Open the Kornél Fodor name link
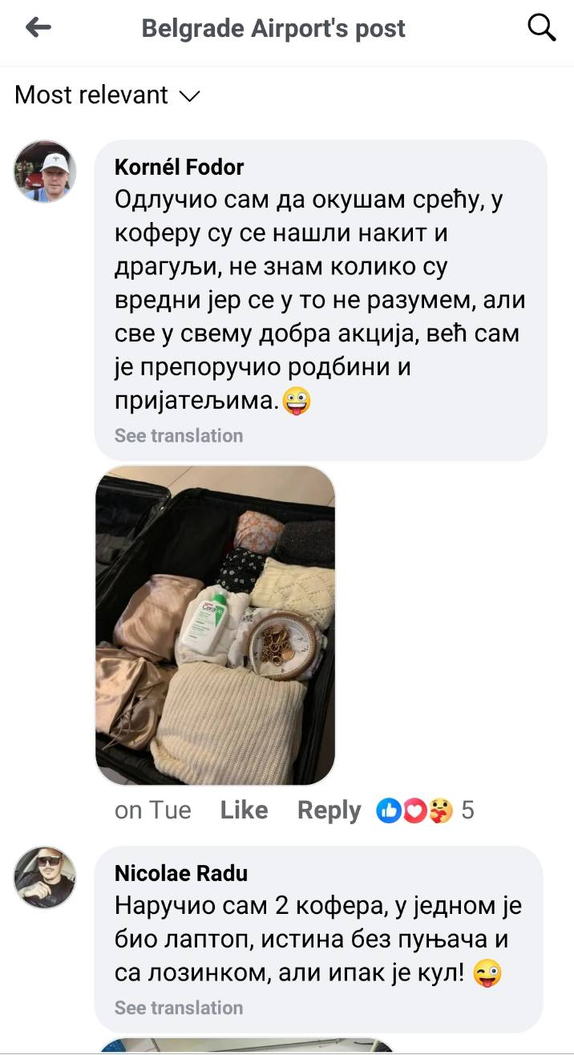This screenshot has width=574, height=1055. (x=180, y=167)
